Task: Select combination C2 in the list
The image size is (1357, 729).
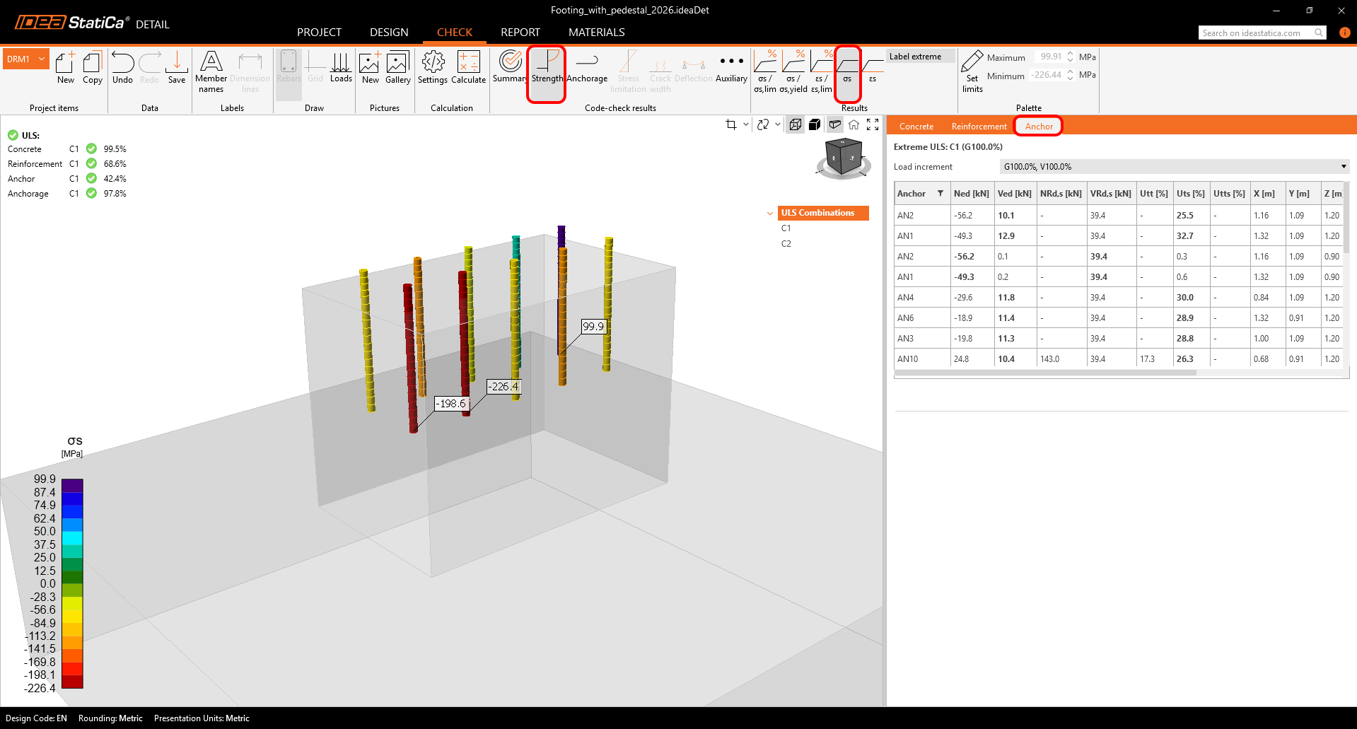Action: pos(786,244)
